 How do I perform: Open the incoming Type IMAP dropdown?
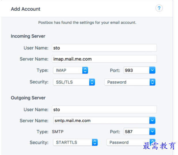[71, 70]
